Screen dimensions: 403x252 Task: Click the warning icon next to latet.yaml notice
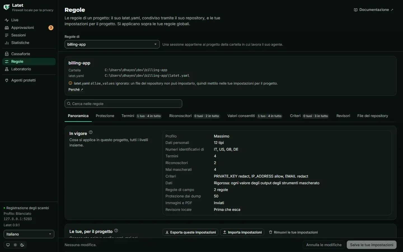pos(70,83)
